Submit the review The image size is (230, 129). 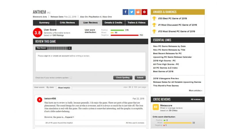[140, 78]
